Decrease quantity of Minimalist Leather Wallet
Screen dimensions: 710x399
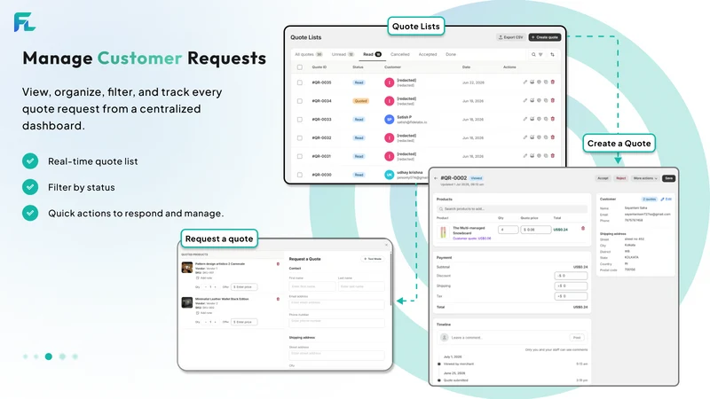pyautogui.click(x=206, y=322)
